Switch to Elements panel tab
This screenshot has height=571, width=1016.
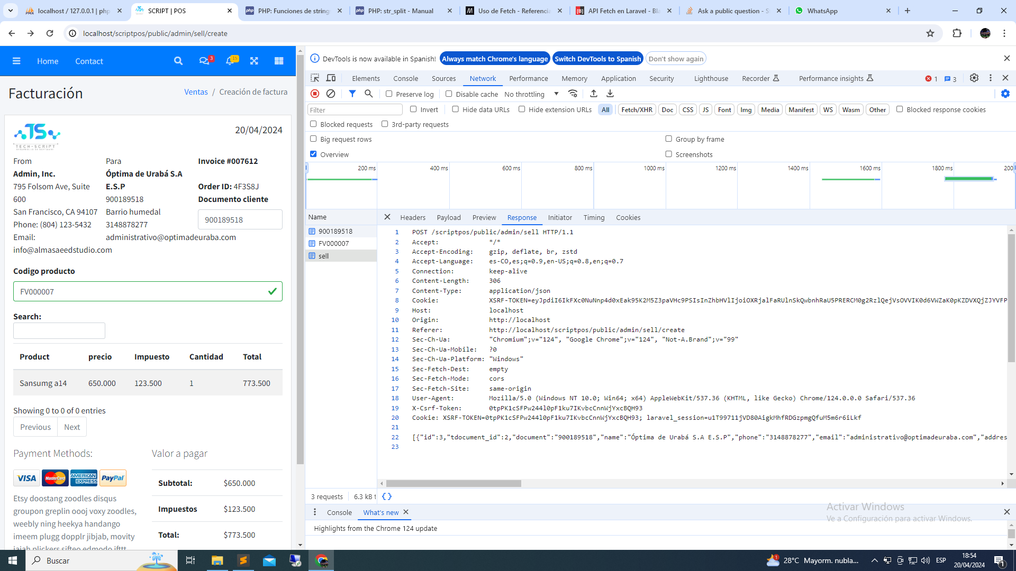click(366, 78)
